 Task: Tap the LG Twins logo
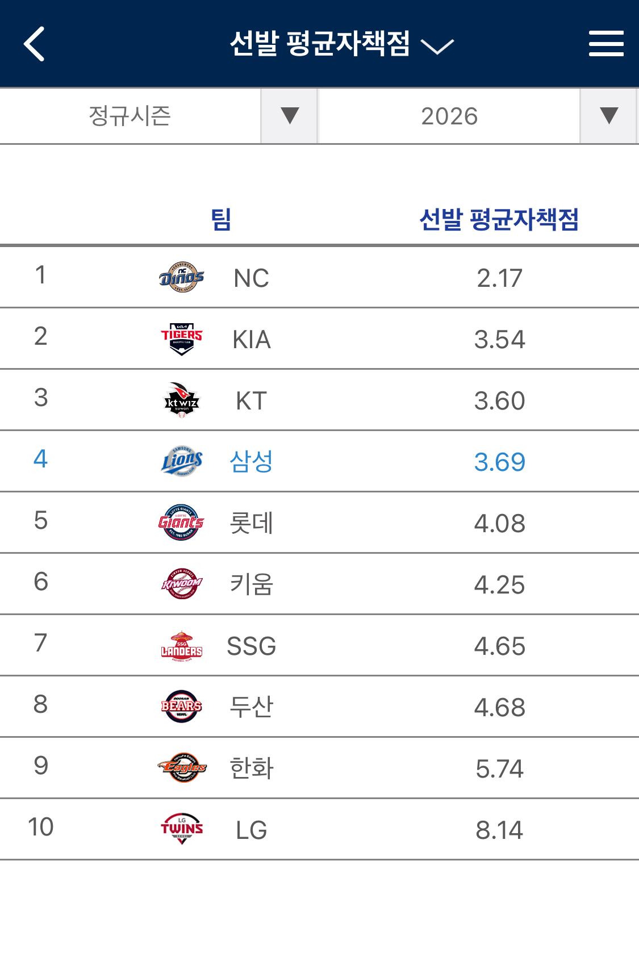pos(181,829)
